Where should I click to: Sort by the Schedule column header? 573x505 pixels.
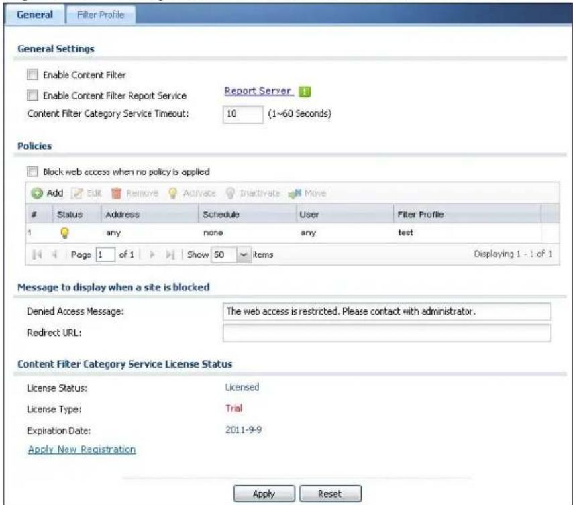pyautogui.click(x=247, y=214)
